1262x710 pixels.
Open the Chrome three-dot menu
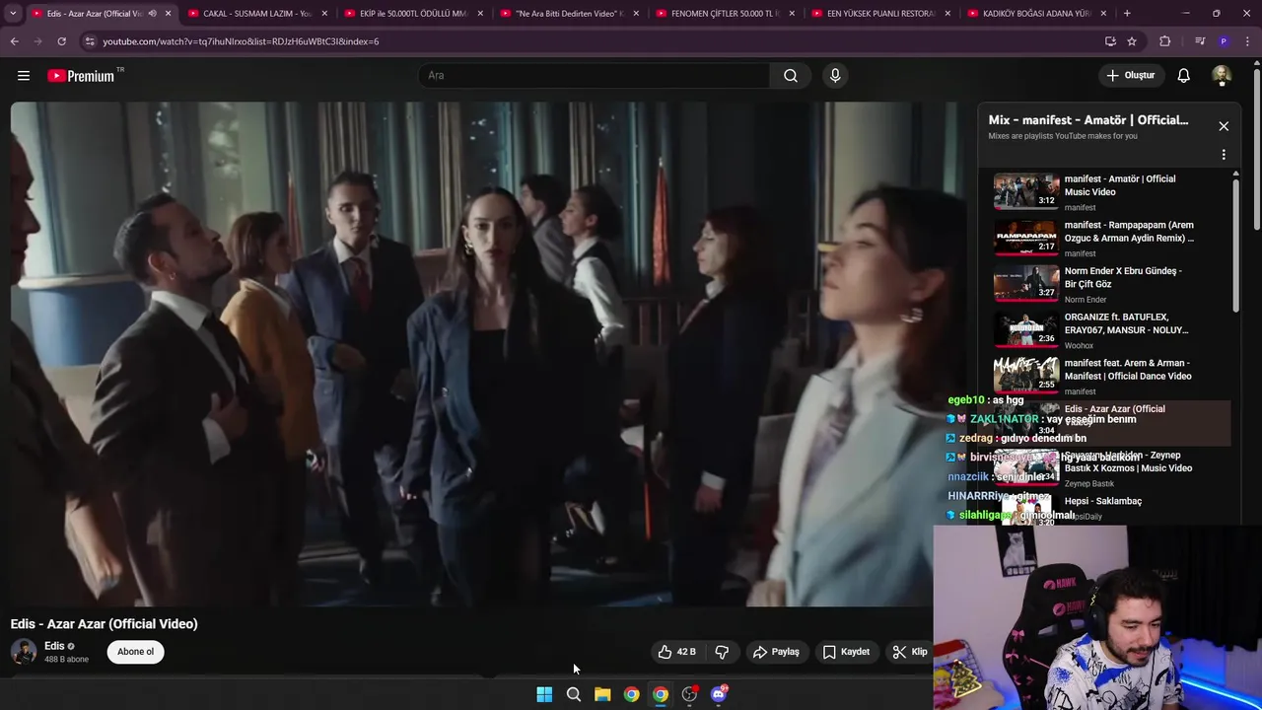[x=1248, y=41]
